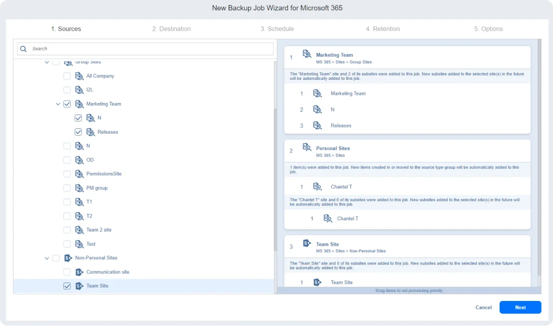Viewport: 553px width, 326px height.
Task: Go to the Destination wizard step
Action: pos(172,29)
